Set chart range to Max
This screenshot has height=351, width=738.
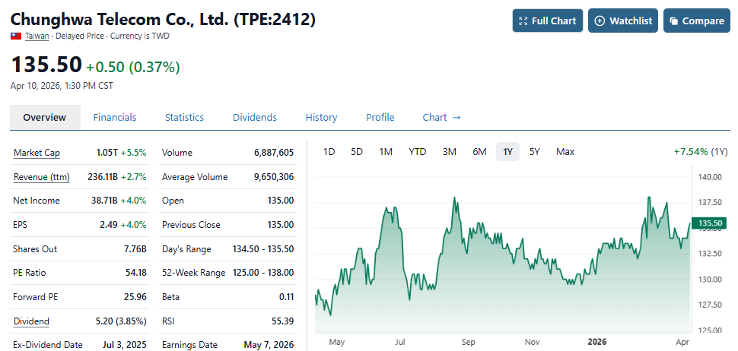[565, 152]
